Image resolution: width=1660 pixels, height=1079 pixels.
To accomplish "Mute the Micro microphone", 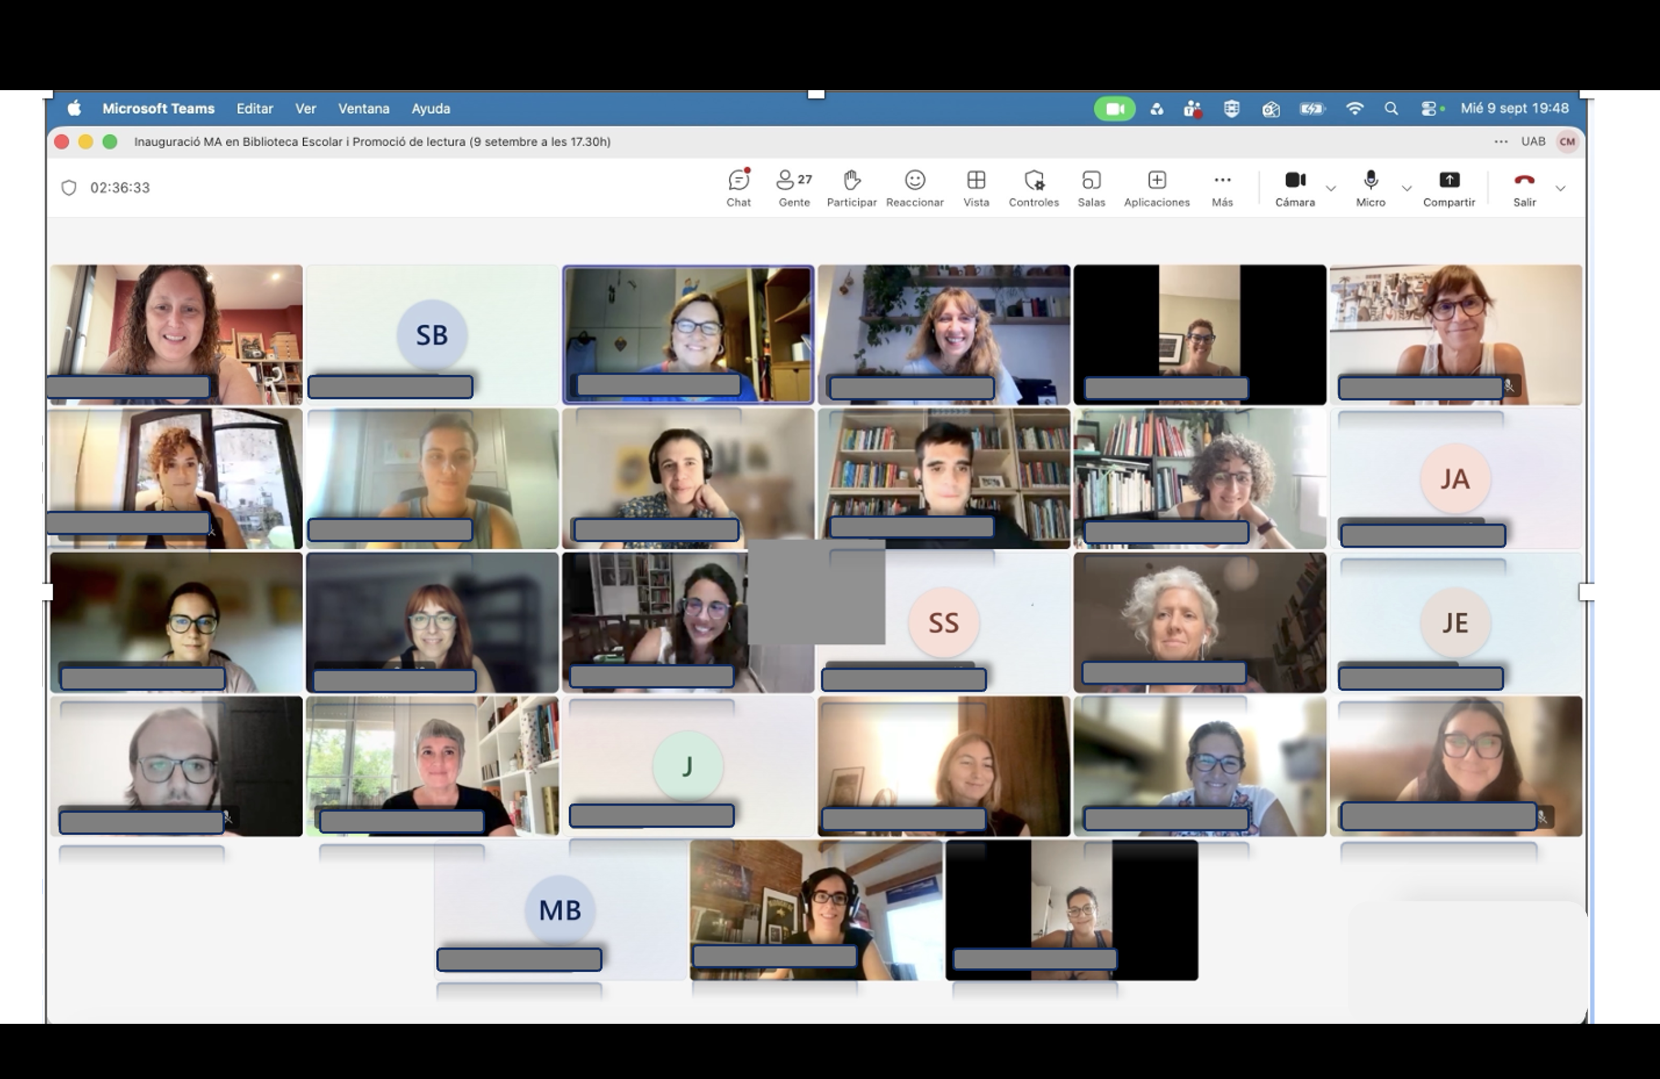I will point(1370,188).
